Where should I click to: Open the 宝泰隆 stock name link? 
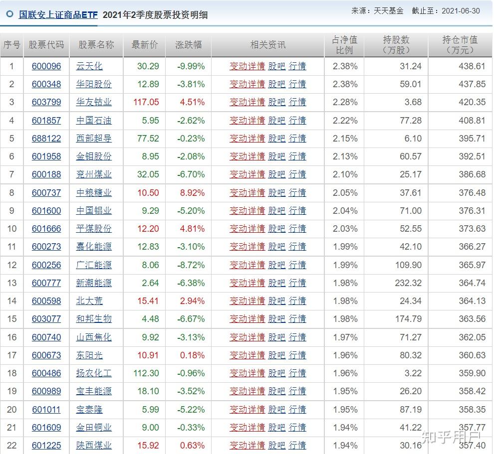89,409
